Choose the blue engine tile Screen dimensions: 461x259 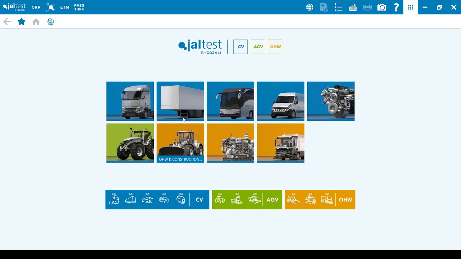point(331,101)
